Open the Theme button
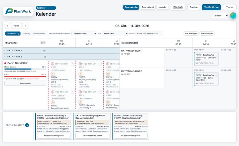This screenshot has width=239, height=146. [x=230, y=7]
